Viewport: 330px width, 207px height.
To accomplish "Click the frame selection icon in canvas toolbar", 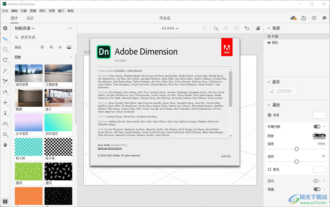I will (x=205, y=28).
